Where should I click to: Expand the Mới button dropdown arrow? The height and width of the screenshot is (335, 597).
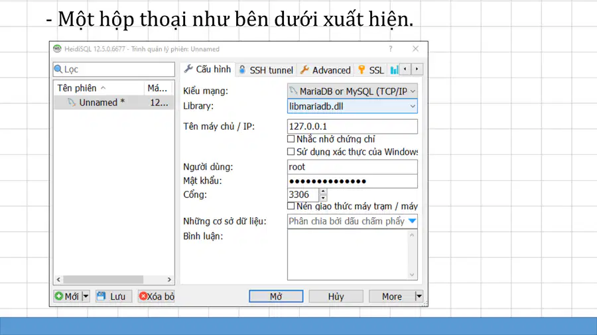click(86, 296)
